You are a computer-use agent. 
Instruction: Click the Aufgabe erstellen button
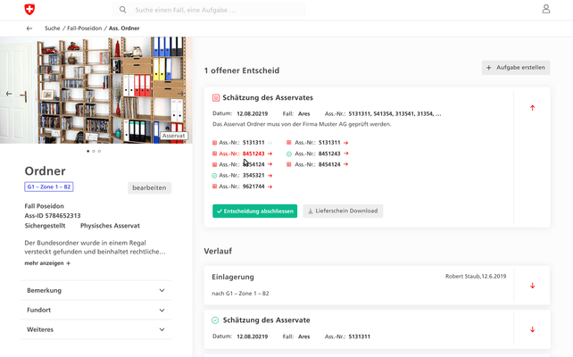point(517,68)
